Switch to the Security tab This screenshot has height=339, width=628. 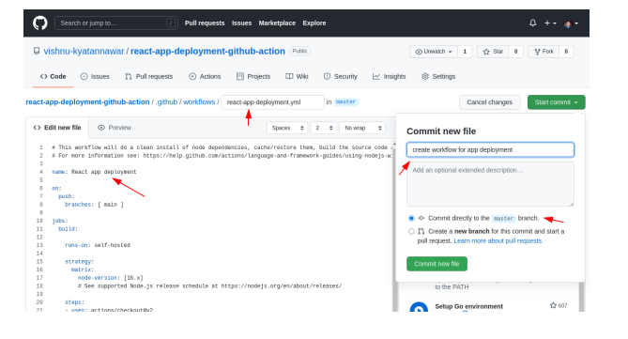pos(341,77)
